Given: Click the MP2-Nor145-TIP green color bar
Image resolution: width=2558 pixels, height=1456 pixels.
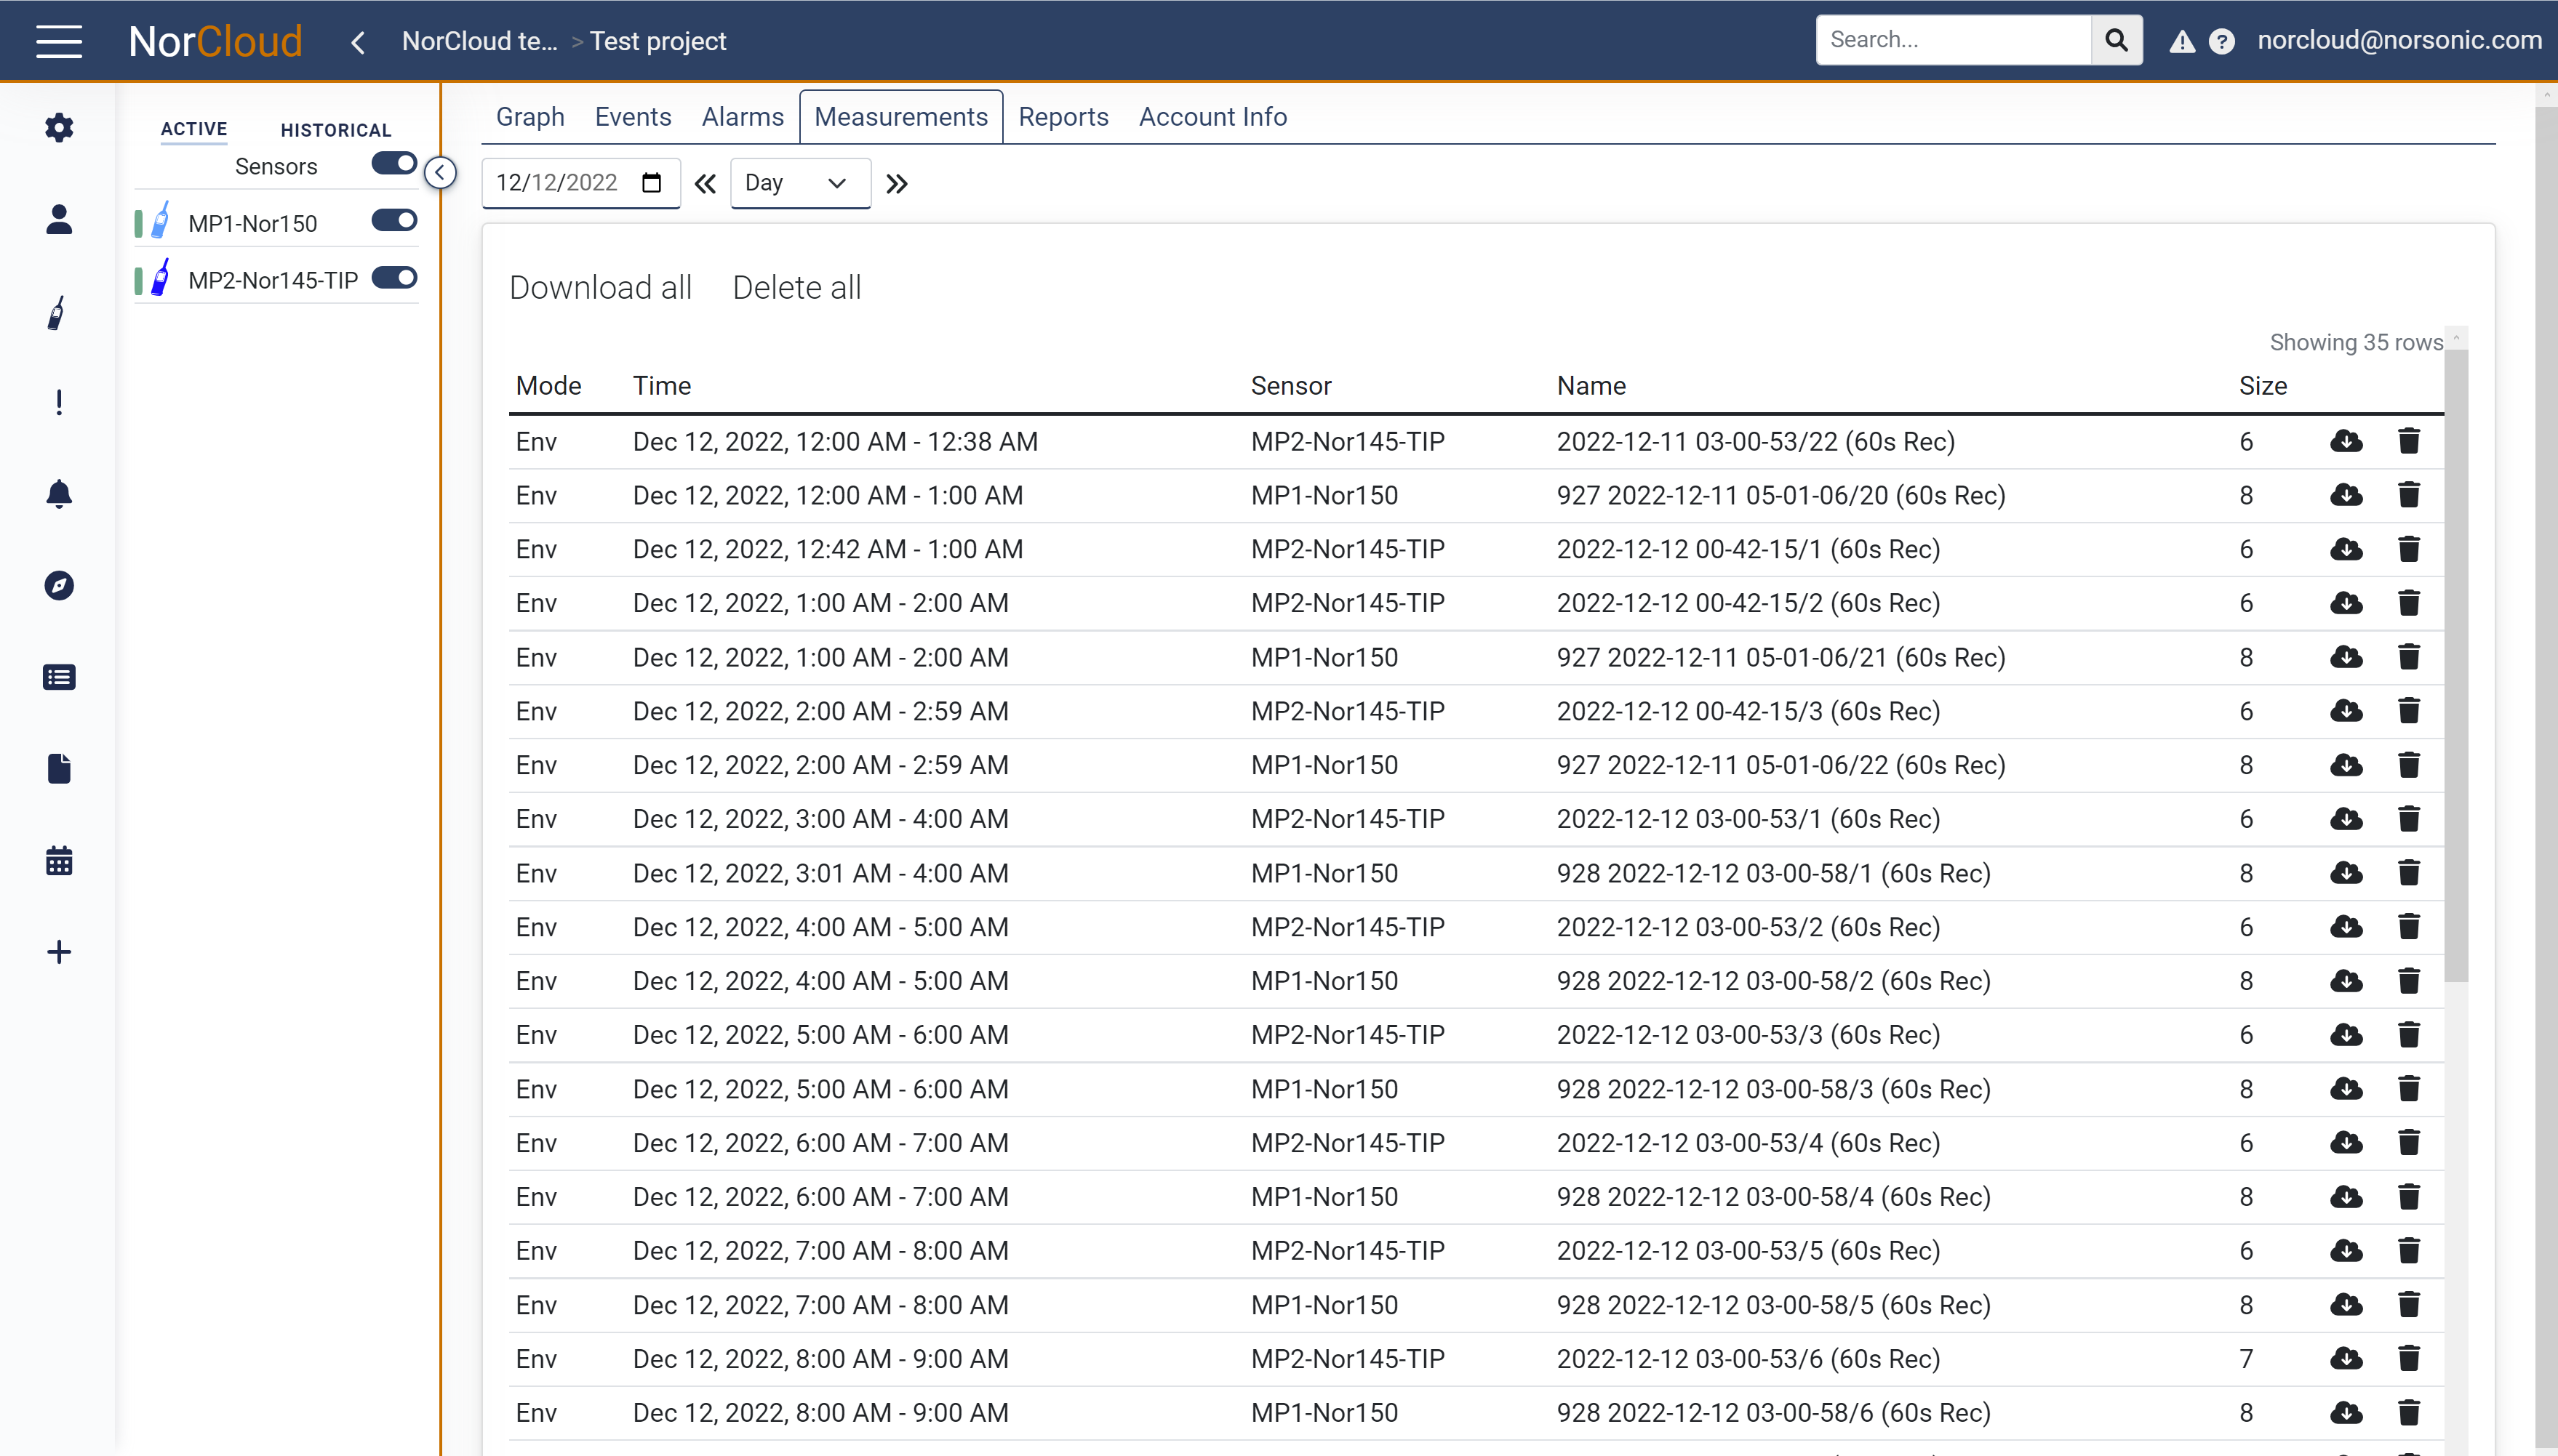Looking at the screenshot, I should (138, 280).
